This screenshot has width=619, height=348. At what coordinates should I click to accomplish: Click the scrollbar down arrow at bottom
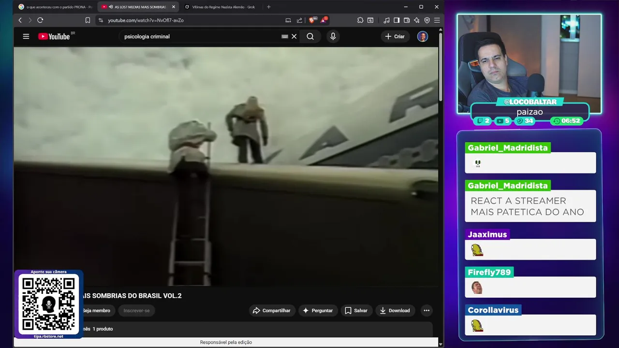pos(441,344)
